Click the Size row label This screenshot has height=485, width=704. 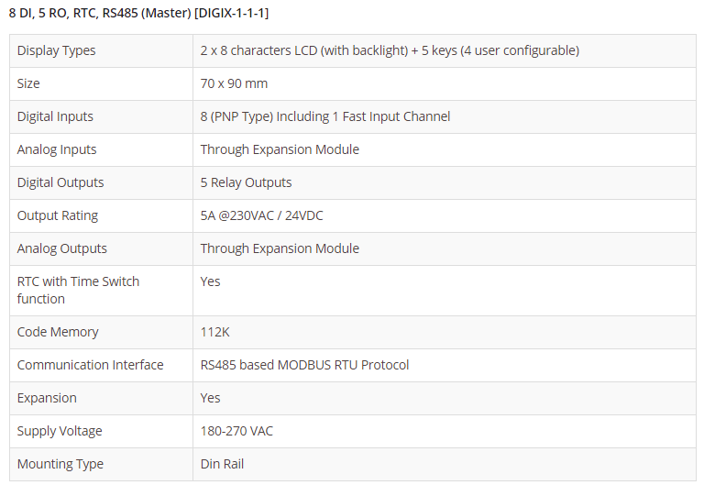tap(28, 83)
